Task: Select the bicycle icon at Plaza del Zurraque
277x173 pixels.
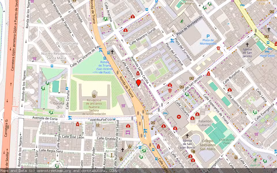Action: (x=172, y=41)
